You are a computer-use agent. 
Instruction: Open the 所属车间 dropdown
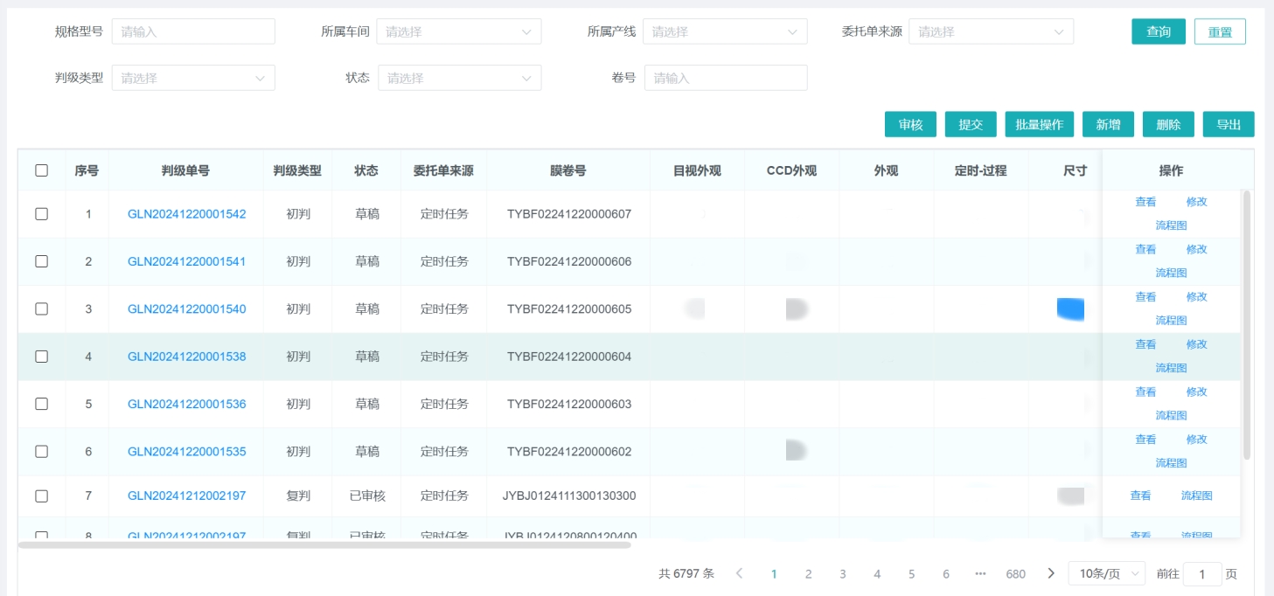point(459,31)
